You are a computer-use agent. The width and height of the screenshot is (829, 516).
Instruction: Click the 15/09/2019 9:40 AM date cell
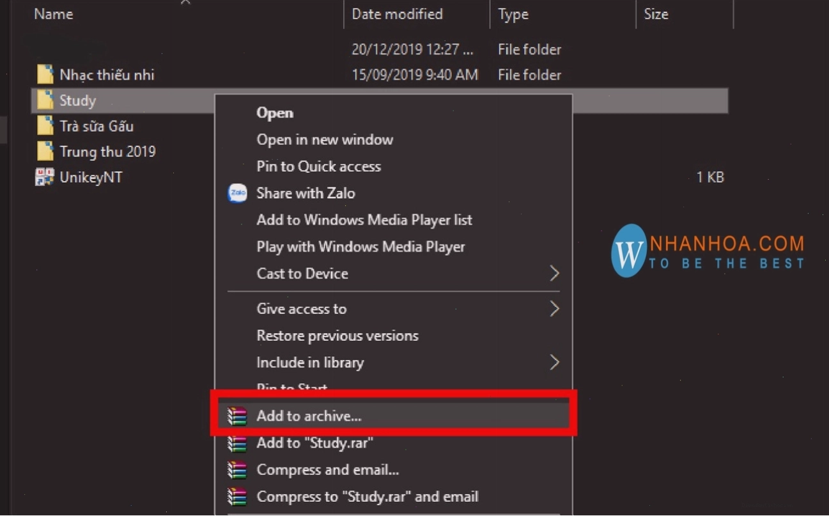pos(415,75)
